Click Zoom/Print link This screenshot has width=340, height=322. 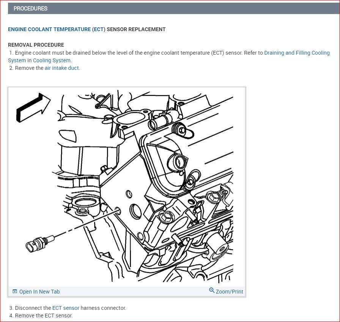click(x=230, y=292)
